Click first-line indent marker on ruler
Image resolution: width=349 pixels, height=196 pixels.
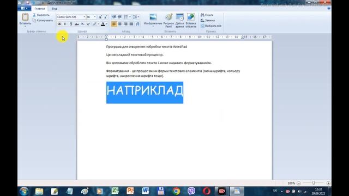[x=106, y=36]
